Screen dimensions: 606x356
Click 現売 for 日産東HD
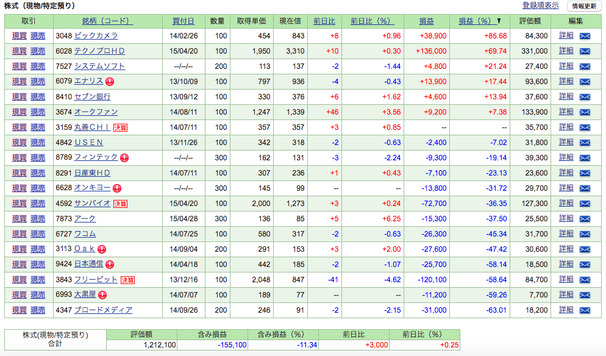click(x=38, y=173)
